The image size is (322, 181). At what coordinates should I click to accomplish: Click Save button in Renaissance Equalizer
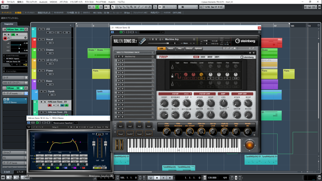coord(99,127)
